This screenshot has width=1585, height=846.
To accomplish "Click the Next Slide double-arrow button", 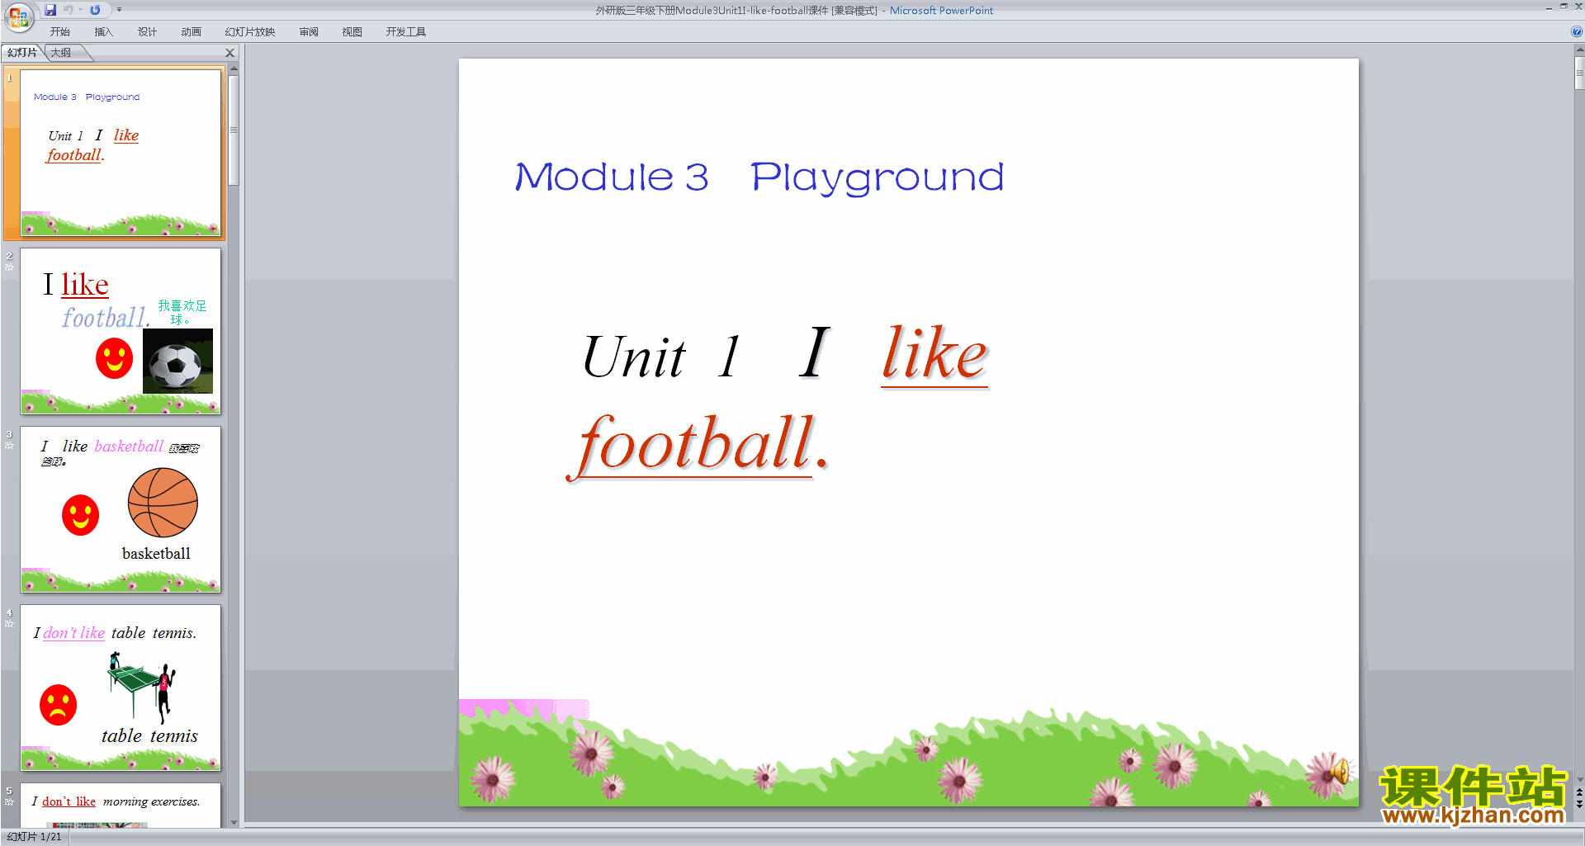I will point(1579,805).
